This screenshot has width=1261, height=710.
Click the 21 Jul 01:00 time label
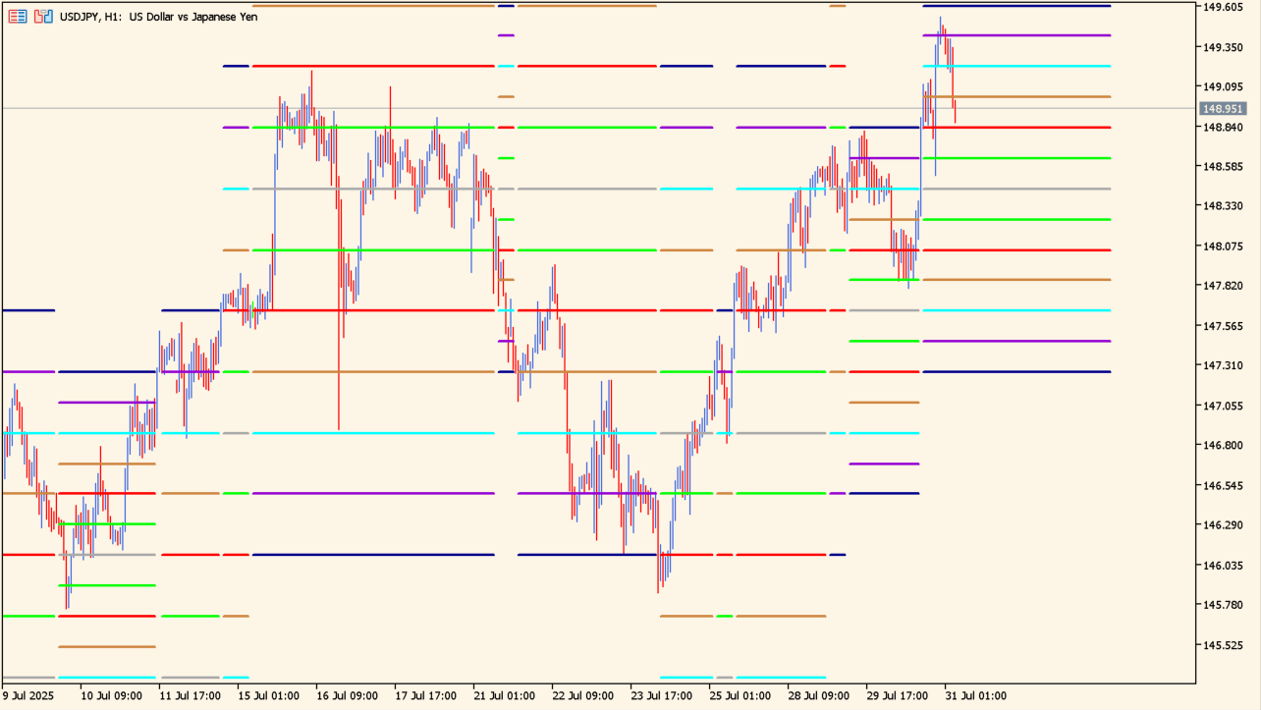click(x=504, y=696)
